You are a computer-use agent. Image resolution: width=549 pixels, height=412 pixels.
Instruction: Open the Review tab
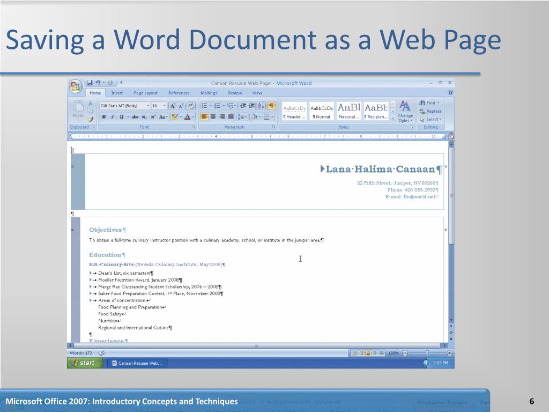(235, 93)
